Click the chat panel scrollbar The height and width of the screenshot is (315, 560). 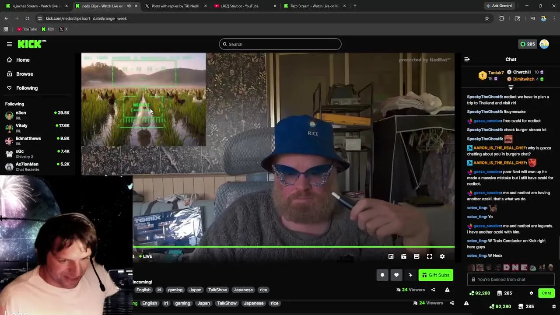coord(558,249)
